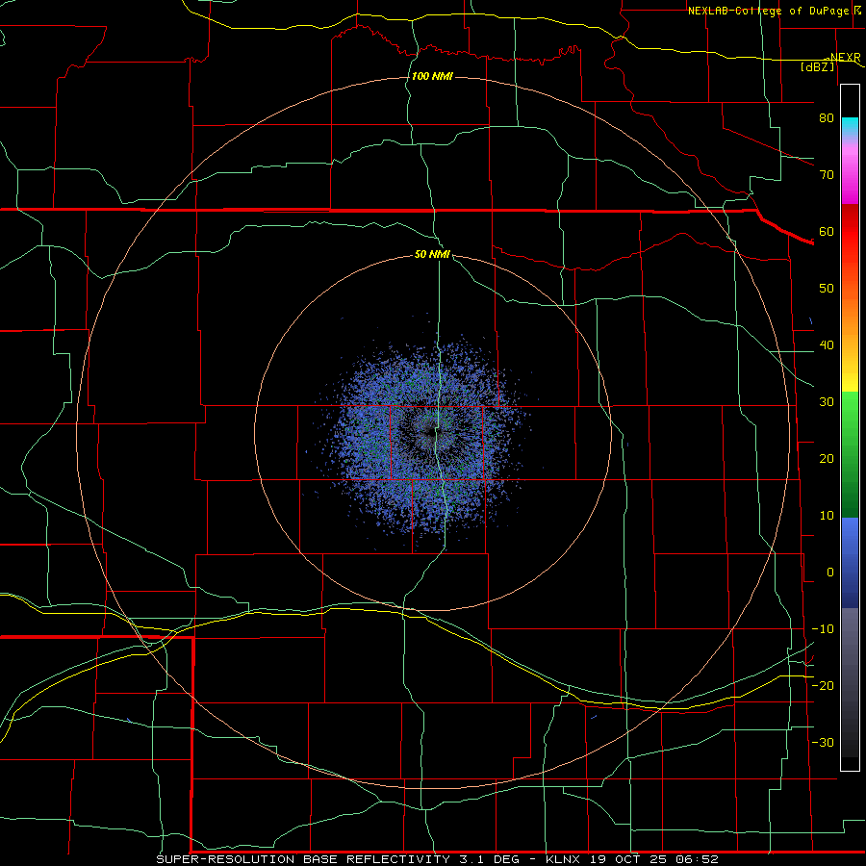Click the -10 value on the dBZ scale

(x=823, y=629)
